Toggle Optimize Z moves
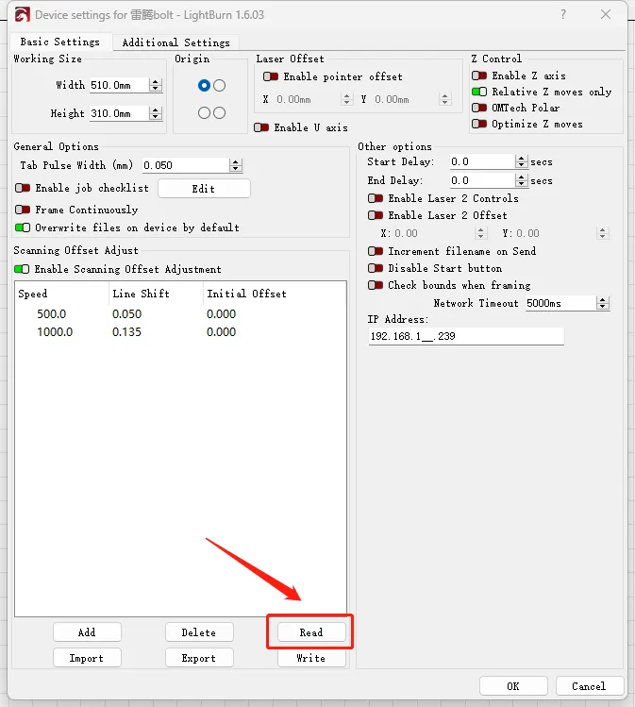The image size is (635, 707). click(x=479, y=124)
